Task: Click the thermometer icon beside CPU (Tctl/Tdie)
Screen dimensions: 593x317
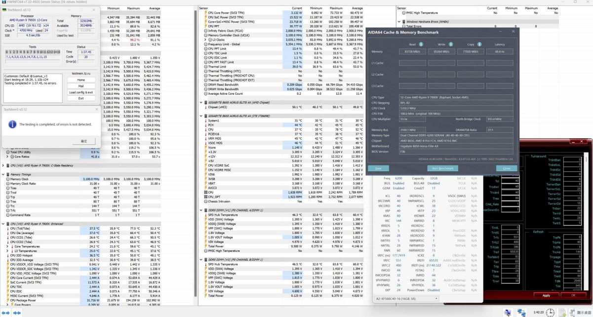Action: tap(7, 229)
